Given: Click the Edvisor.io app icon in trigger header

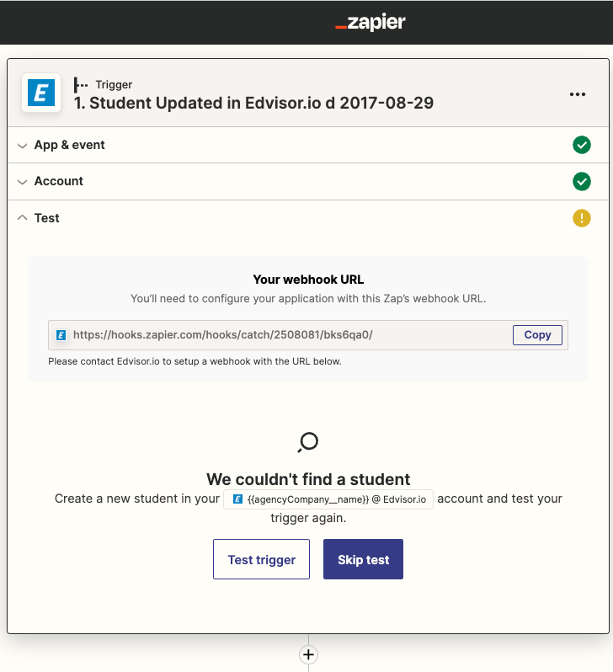Looking at the screenshot, I should pyautogui.click(x=41, y=93).
